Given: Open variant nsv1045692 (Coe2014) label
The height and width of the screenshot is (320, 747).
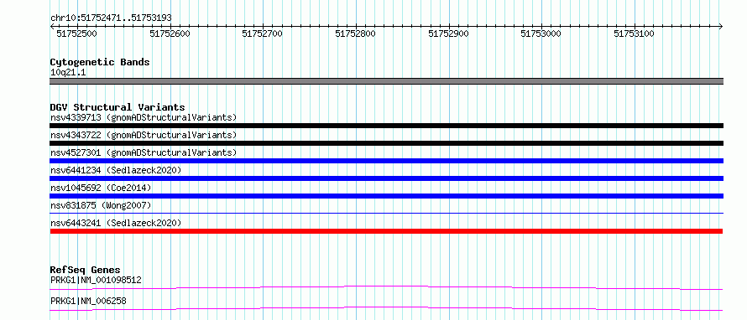Looking at the screenshot, I should 101,188.
